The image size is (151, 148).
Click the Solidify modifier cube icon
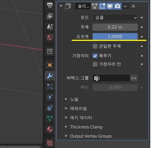click(68, 6)
